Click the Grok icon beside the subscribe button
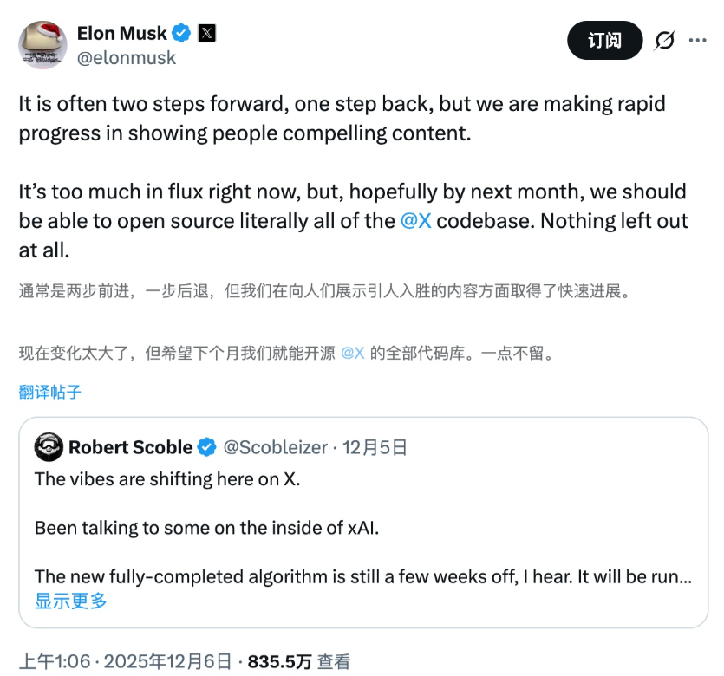 coord(665,41)
